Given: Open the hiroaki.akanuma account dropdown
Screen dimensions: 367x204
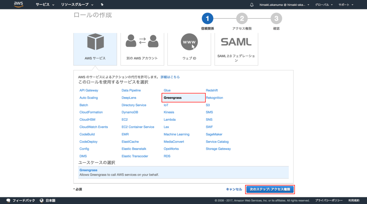Looking at the screenshot, I should click(284, 5).
